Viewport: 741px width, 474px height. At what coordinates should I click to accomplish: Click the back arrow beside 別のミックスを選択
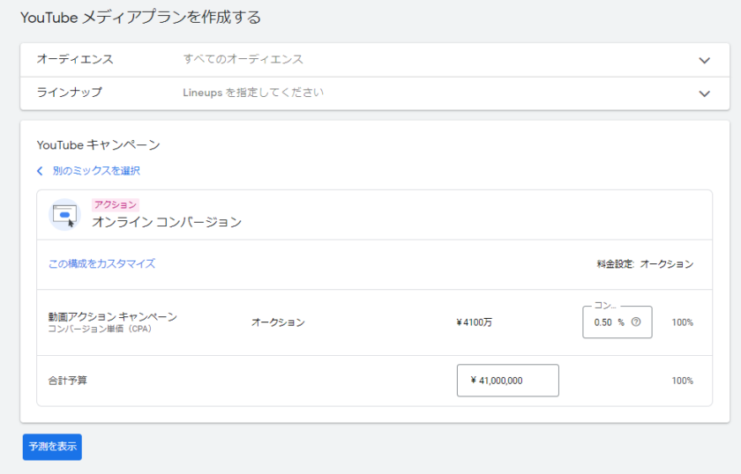pyautogui.click(x=40, y=171)
